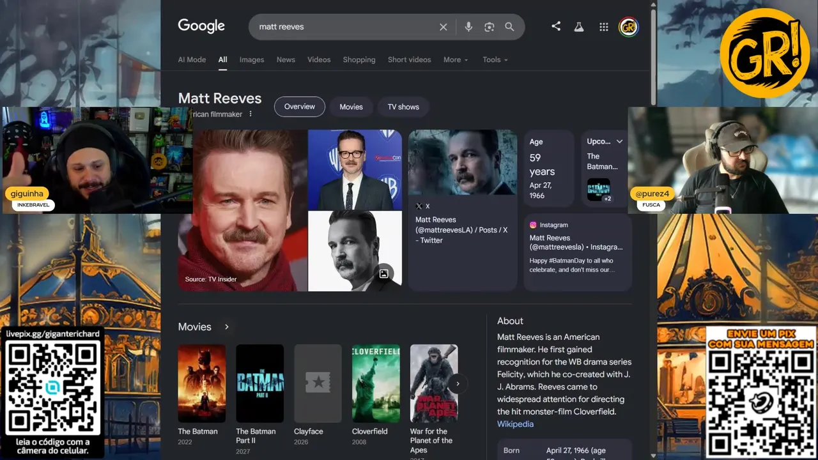This screenshot has width=818, height=460.
Task: Click the Matt Reeves panel heading
Action: [220, 98]
